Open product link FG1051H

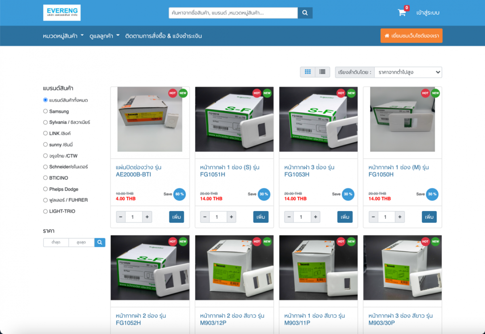(x=230, y=171)
